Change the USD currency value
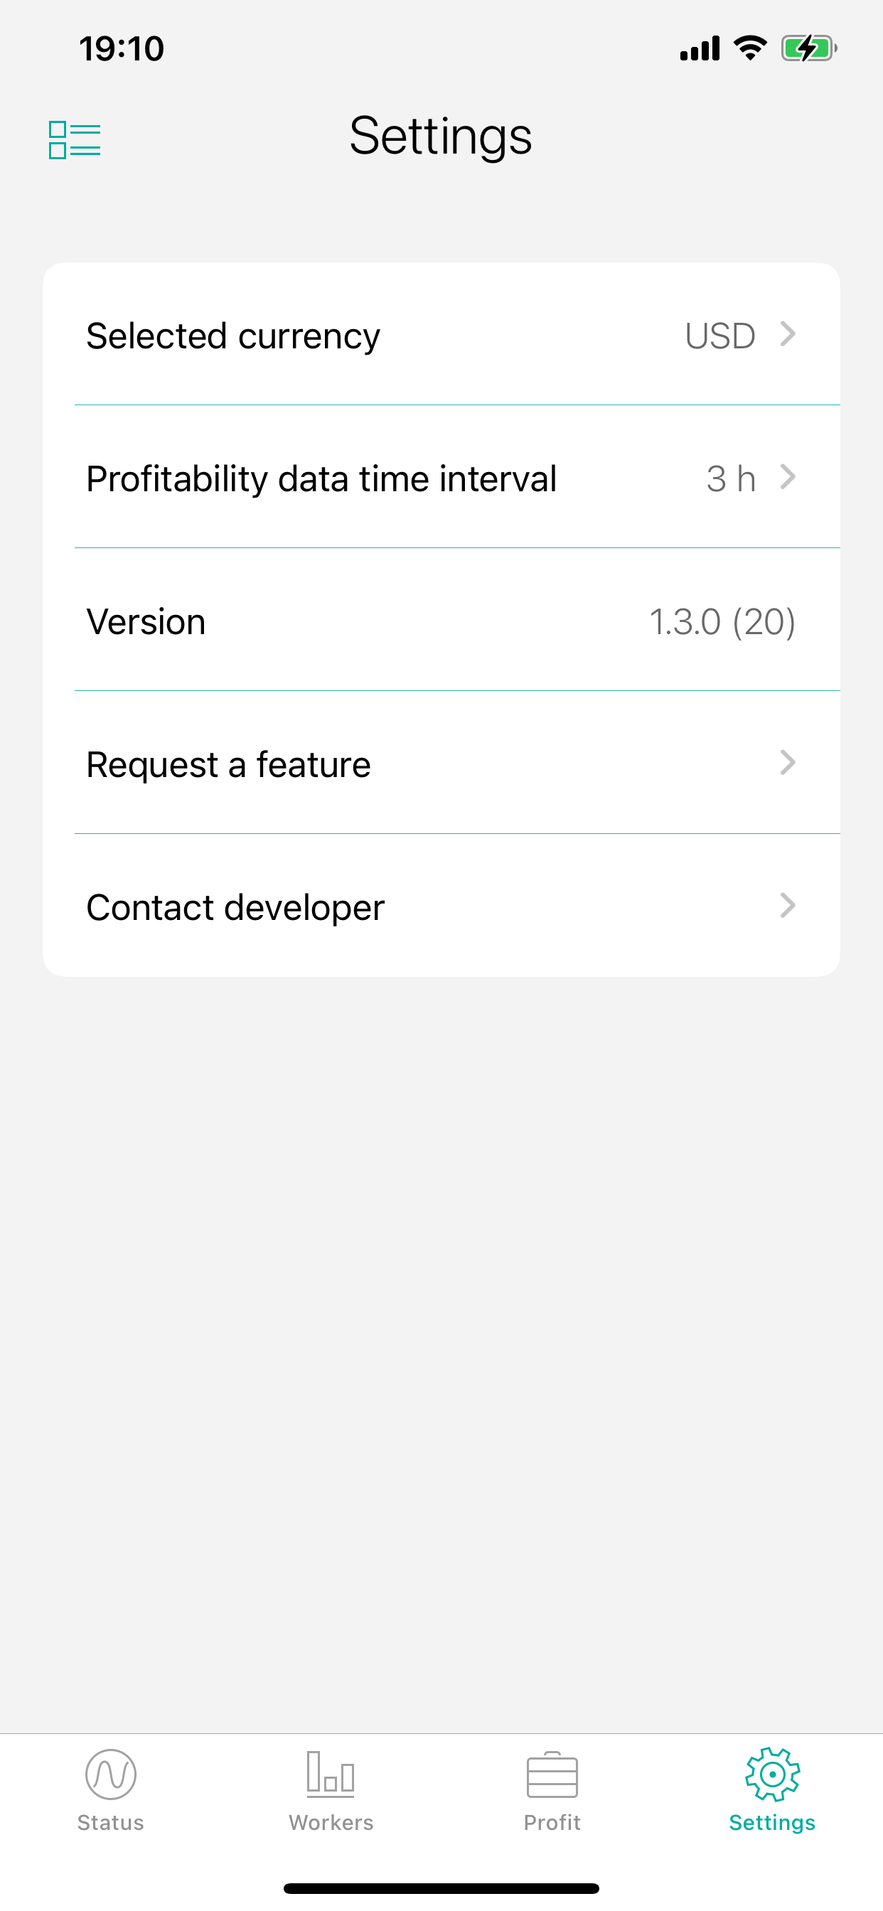883x1911 pixels. point(719,336)
